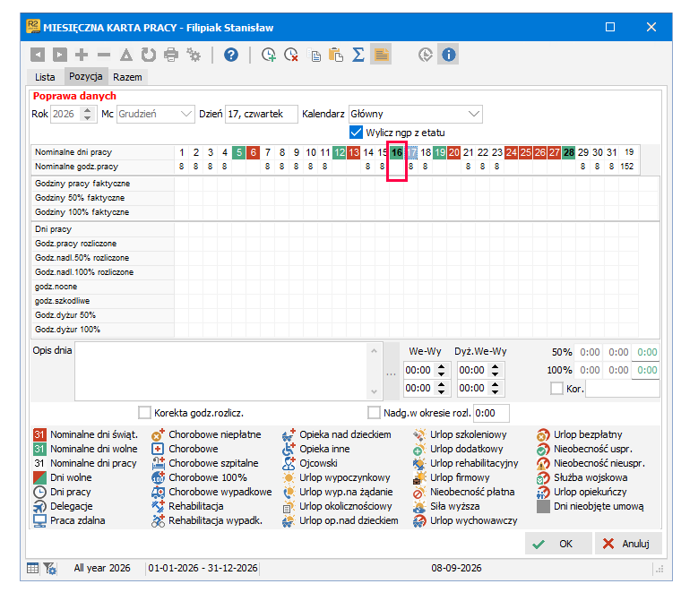Click clock with green plus icon
This screenshot has height=601, width=681.
[269, 55]
